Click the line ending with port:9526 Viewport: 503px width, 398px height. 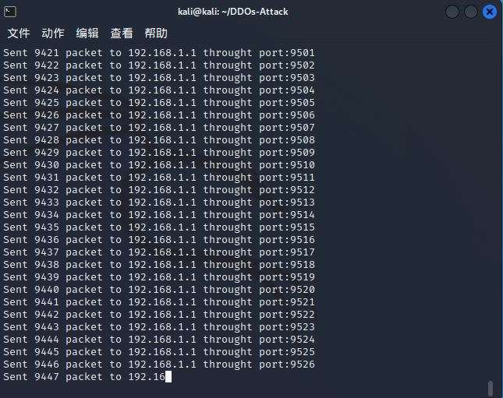click(159, 365)
